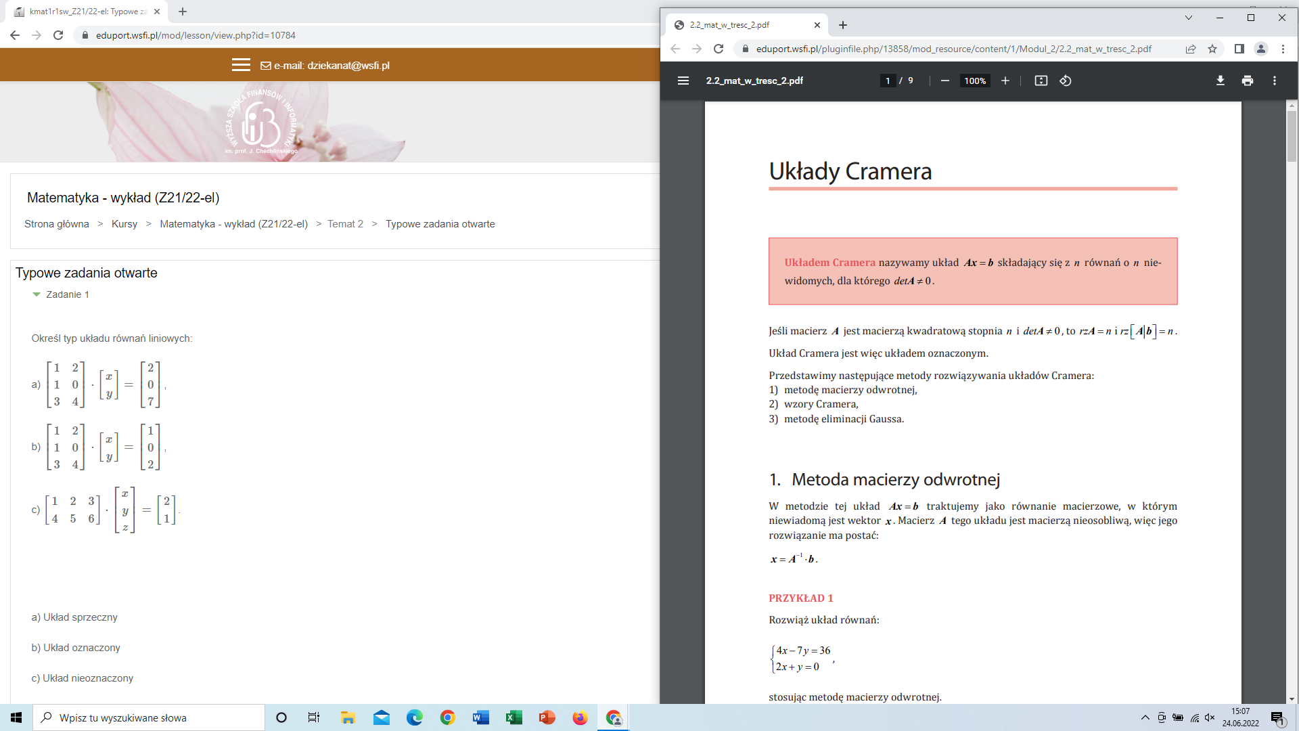Image resolution: width=1299 pixels, height=731 pixels.
Task: Open Microsoft Word from the taskbar
Action: [480, 717]
